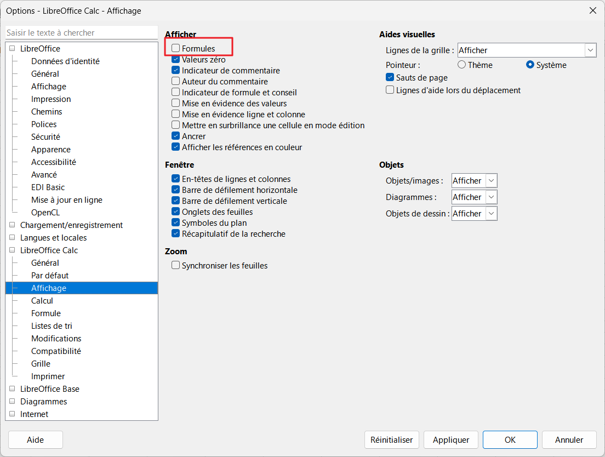Select the Système pointer radio button
The width and height of the screenshot is (605, 457).
click(x=530, y=65)
